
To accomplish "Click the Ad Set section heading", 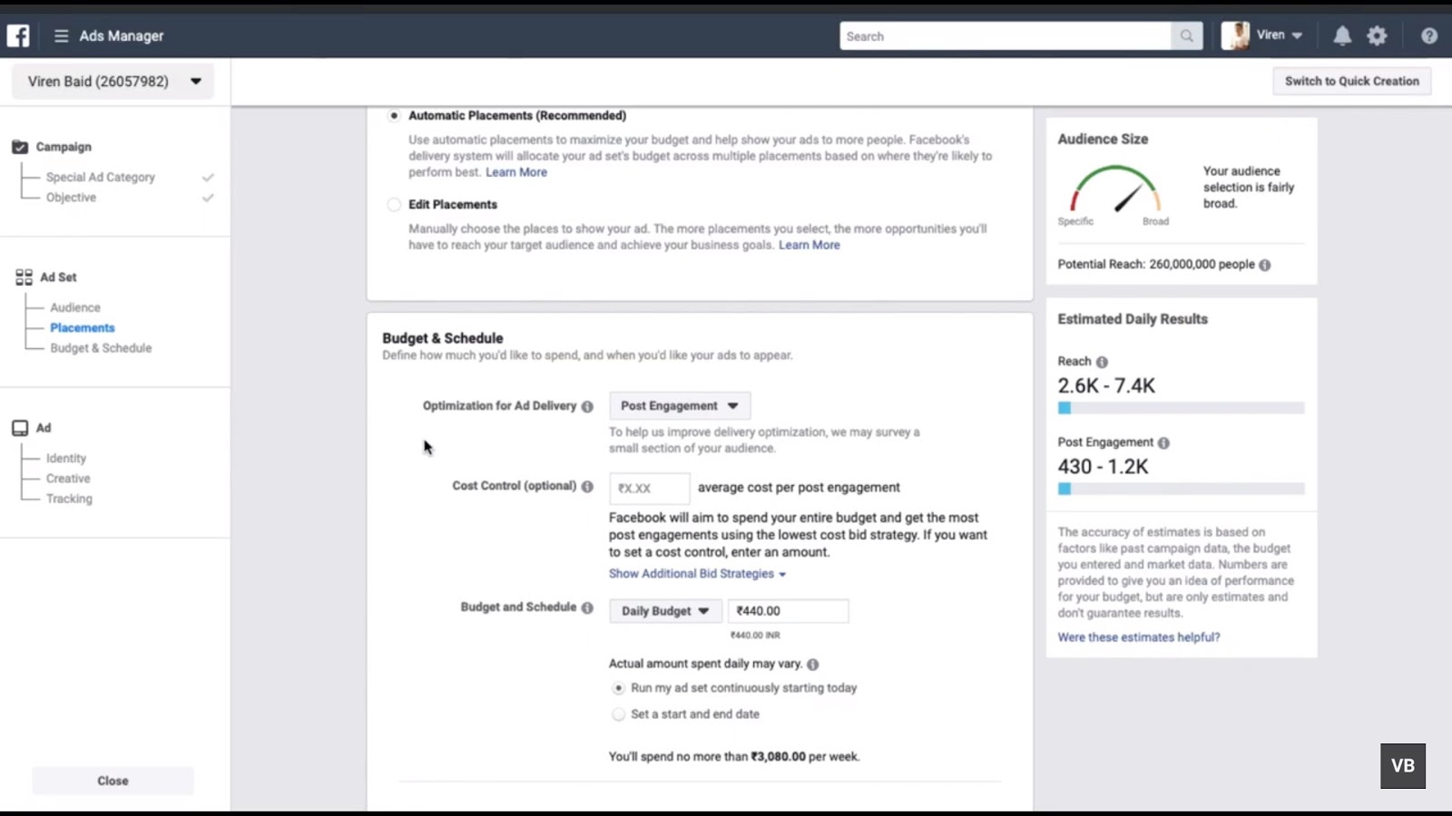I will [x=58, y=277].
